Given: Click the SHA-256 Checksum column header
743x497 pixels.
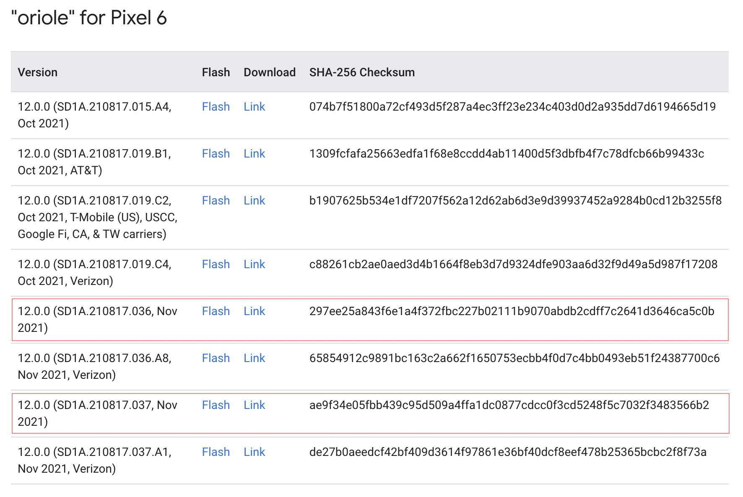Looking at the screenshot, I should 362,72.
